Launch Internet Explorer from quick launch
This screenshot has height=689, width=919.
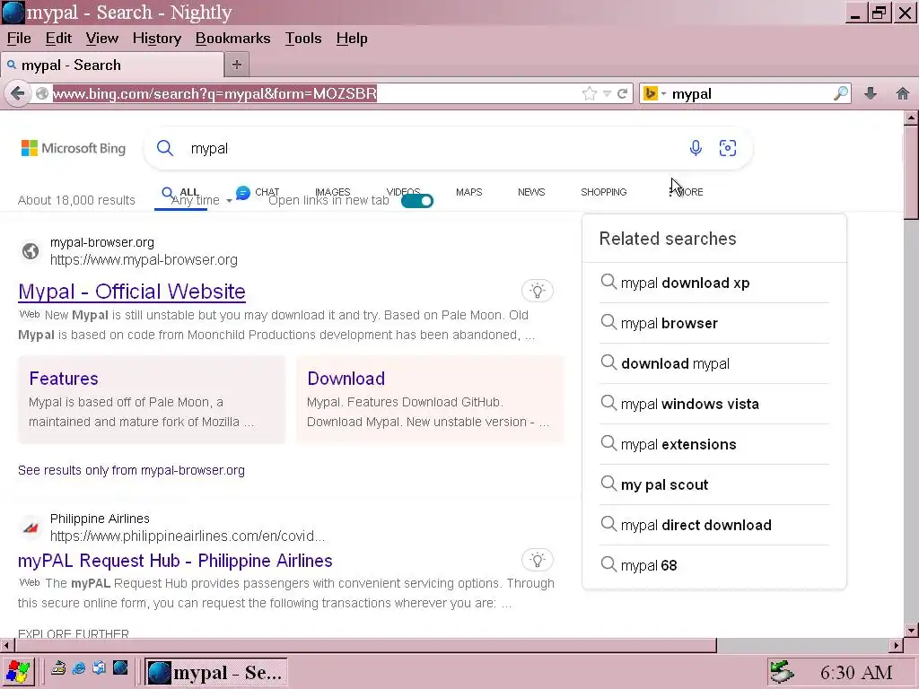(79, 667)
